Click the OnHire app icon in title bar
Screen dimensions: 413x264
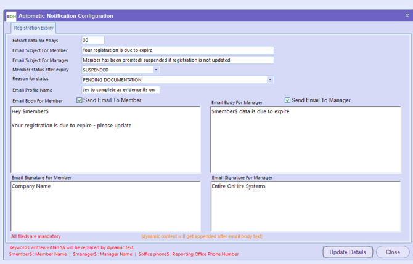click(10, 15)
